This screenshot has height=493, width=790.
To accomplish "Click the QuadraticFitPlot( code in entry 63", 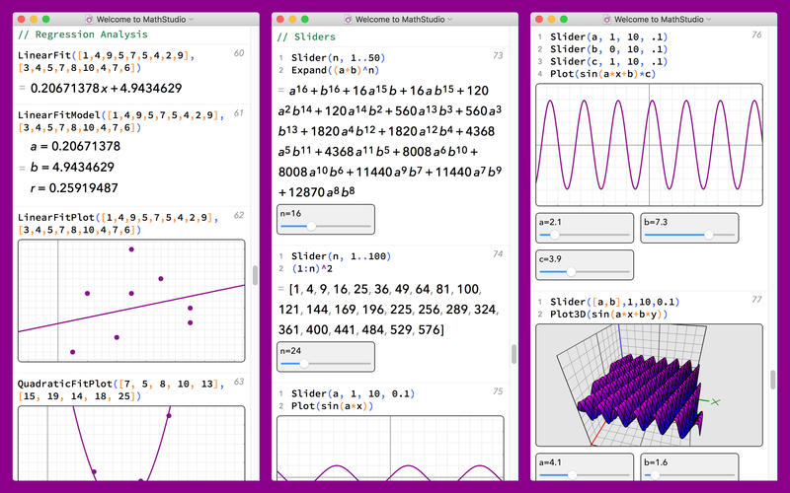I will (x=120, y=389).
